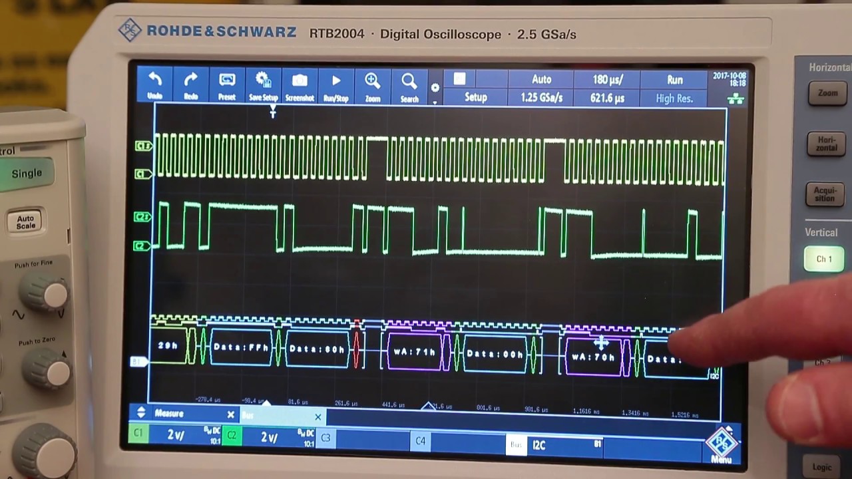This screenshot has height=479, width=852.
Task: Select the C2 upper channel marker
Action: pos(142,217)
